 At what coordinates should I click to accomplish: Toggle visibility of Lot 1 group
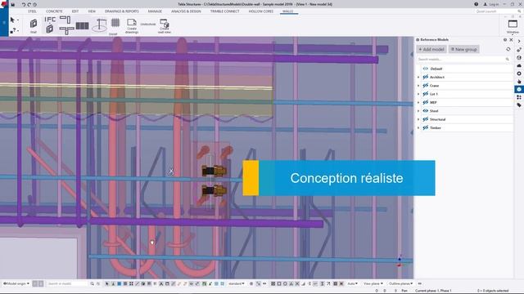pyautogui.click(x=426, y=94)
